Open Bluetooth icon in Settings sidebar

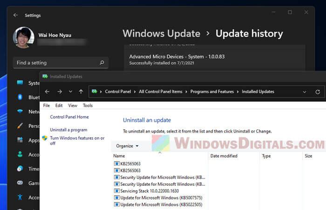click(x=20, y=97)
